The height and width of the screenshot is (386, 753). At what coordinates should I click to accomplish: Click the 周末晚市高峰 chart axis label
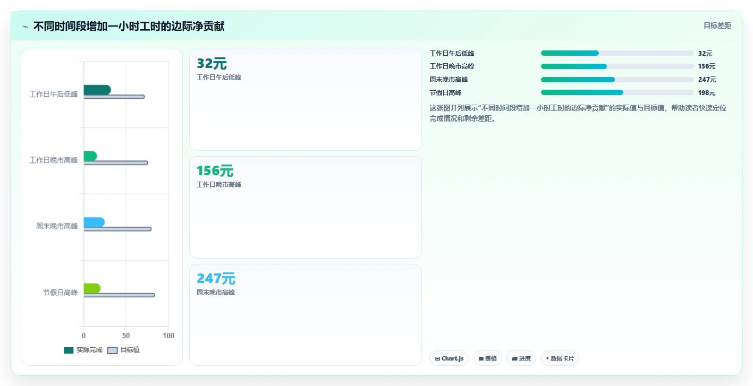57,226
